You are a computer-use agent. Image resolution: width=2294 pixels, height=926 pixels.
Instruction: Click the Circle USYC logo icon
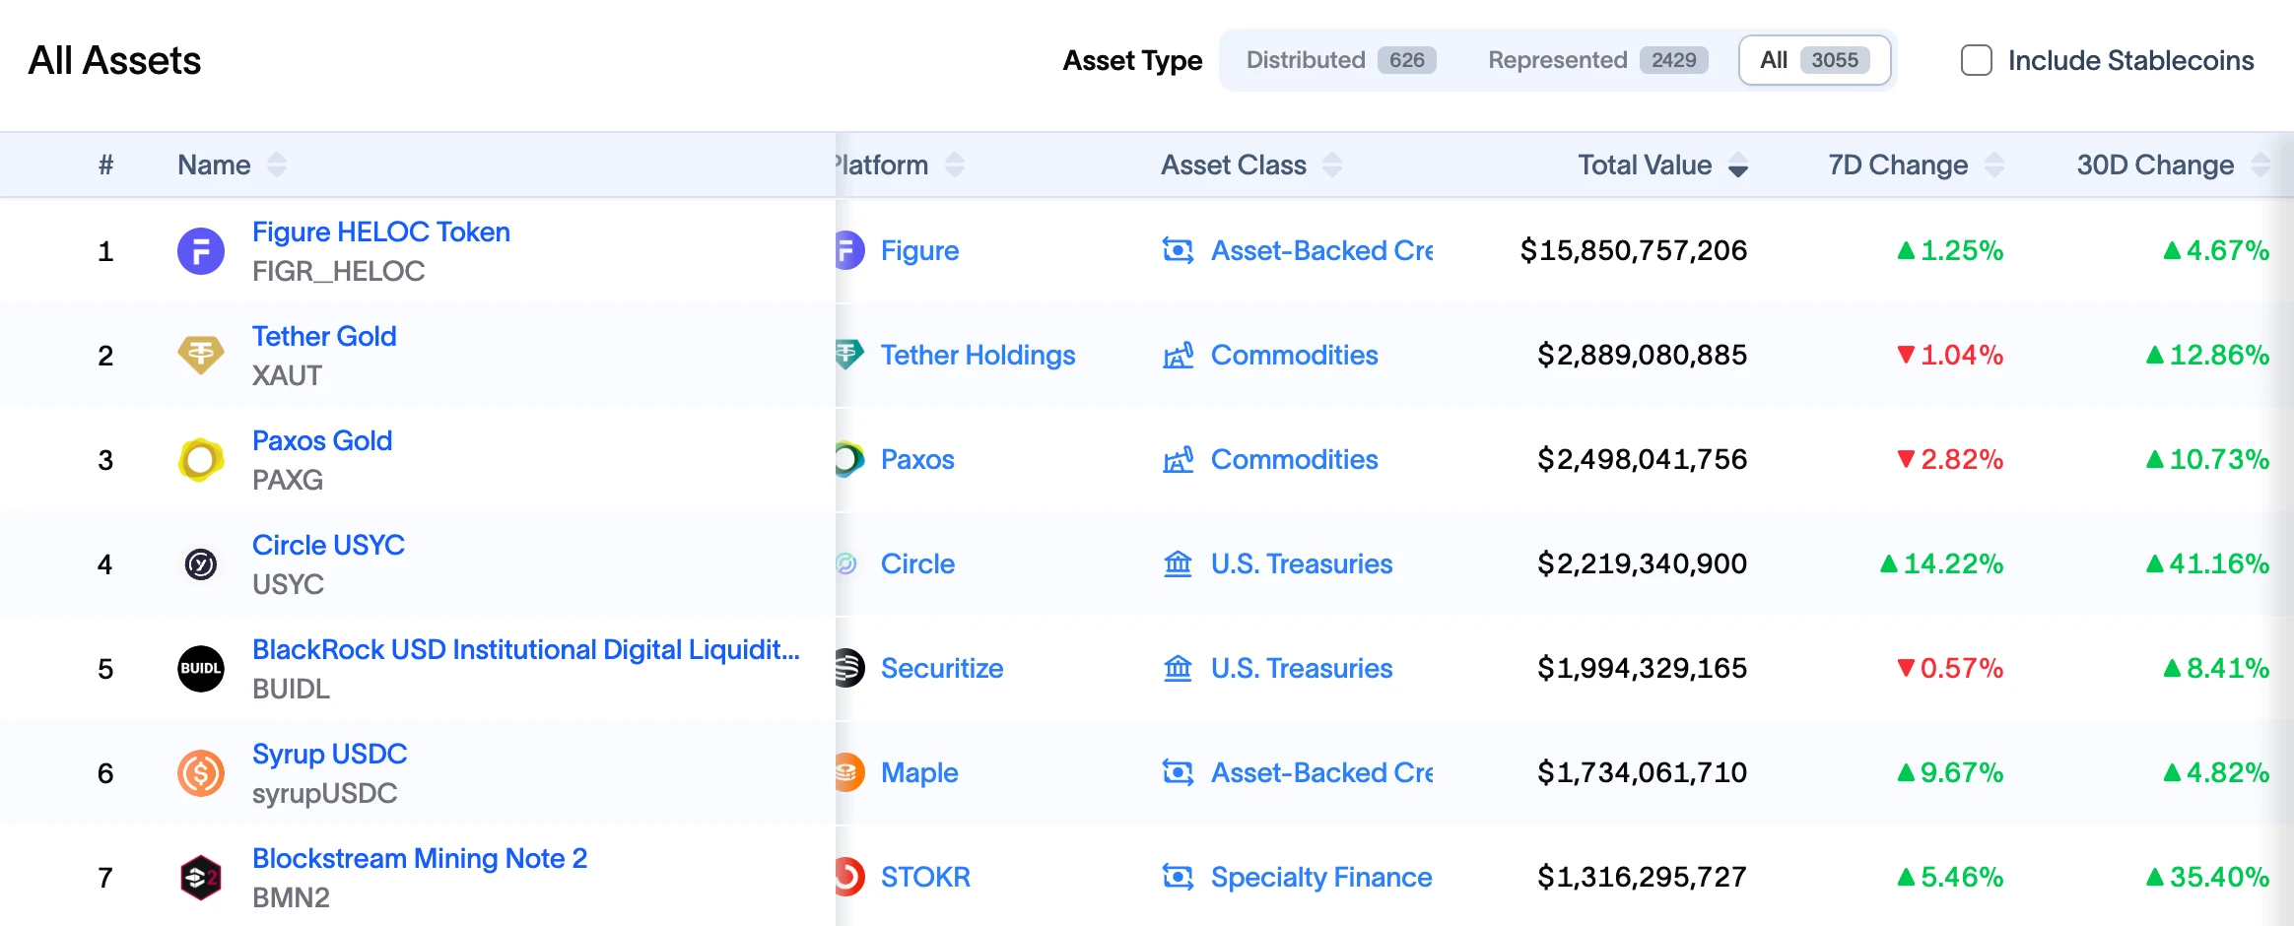click(201, 564)
